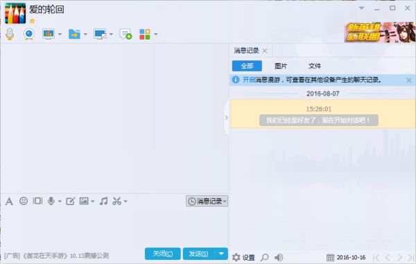This screenshot has width=416, height=264.
Task: Search message history with magnifier icon
Action: 265,257
